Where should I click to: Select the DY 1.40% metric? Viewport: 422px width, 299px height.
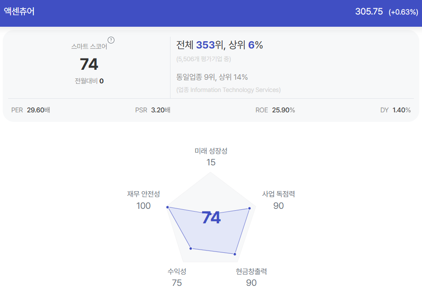coord(395,110)
